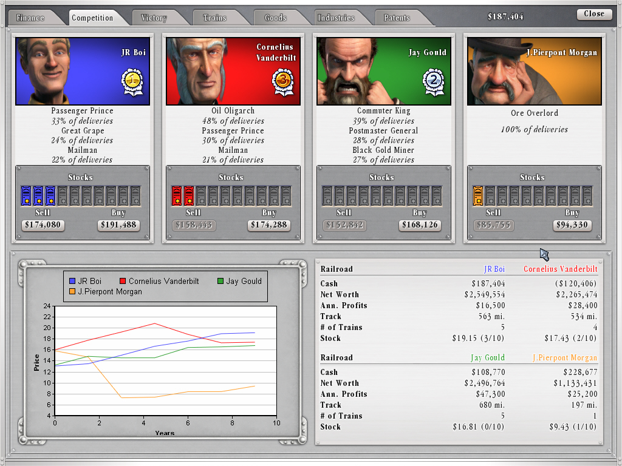Viewport: 622px width, 466px height.
Task: Click 'Black Gold Miner' title text
Action: pyautogui.click(x=383, y=150)
